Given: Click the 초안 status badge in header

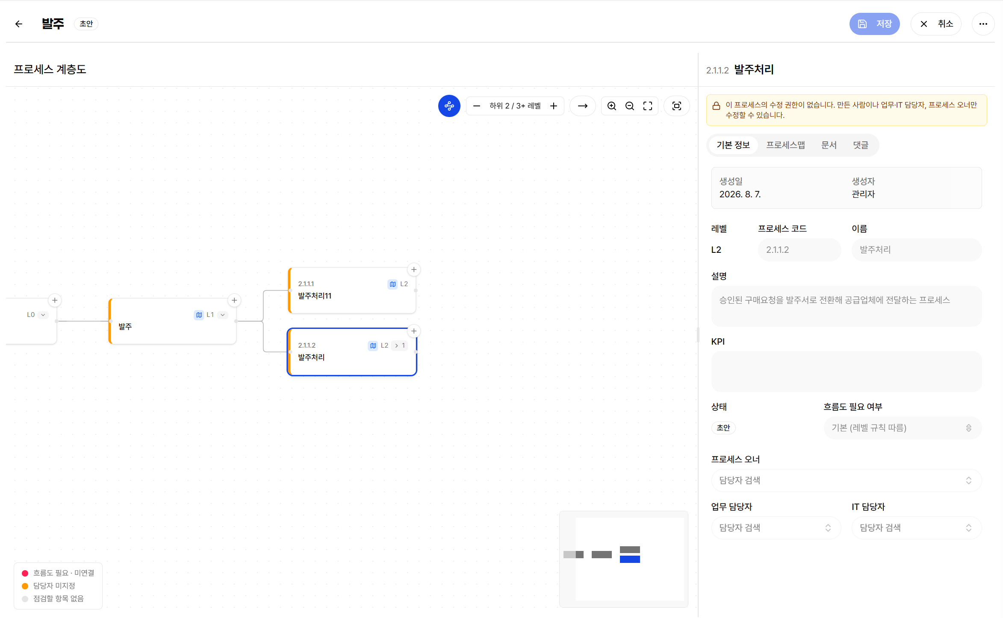Looking at the screenshot, I should coord(86,24).
